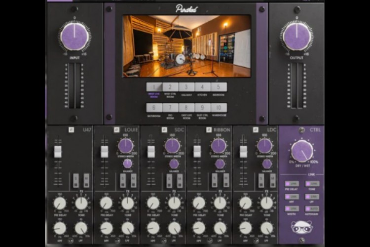The width and height of the screenshot is (370, 247).
Task: Click the filter icon between SDC HPF and LPF
Action: pyautogui.click(x=163, y=241)
